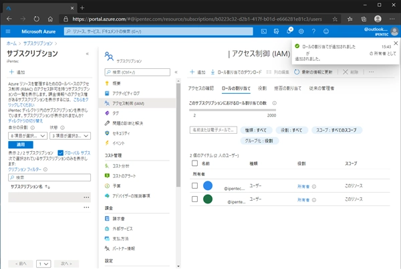This screenshot has width=401, height=269.
Task: Switch to 拒否の割り当て tab
Action: point(287,88)
